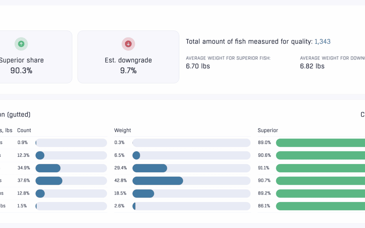The width and height of the screenshot is (365, 228).
Task: Click the Count column header
Action: coord(24,130)
